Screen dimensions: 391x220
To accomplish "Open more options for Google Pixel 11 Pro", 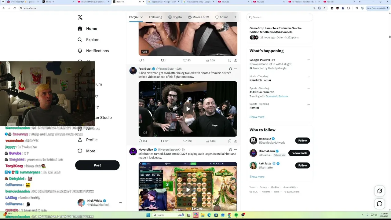I will click(308, 60).
